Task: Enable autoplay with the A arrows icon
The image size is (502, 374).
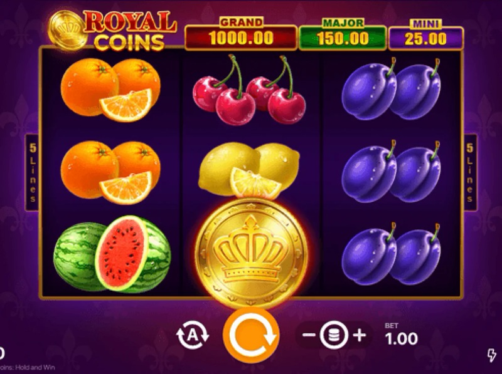Action: coord(193,335)
